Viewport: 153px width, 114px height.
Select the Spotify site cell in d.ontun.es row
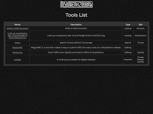pos(141,52)
